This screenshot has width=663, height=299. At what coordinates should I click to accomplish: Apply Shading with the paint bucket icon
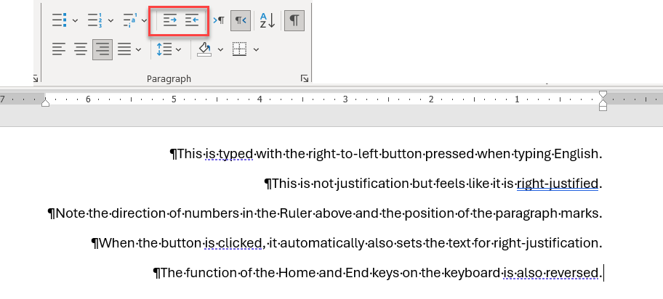click(x=205, y=49)
